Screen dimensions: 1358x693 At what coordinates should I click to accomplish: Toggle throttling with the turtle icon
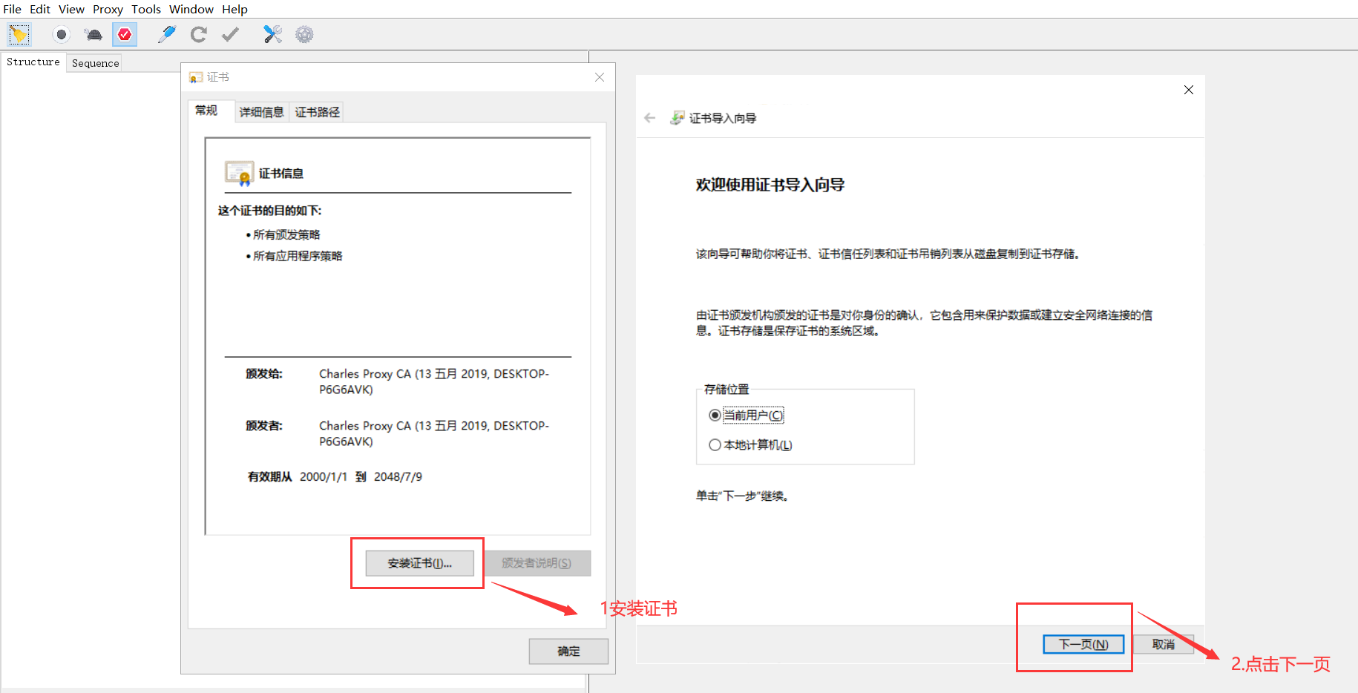94,34
